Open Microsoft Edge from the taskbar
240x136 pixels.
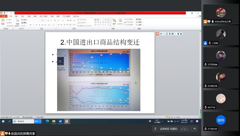pos(47,121)
